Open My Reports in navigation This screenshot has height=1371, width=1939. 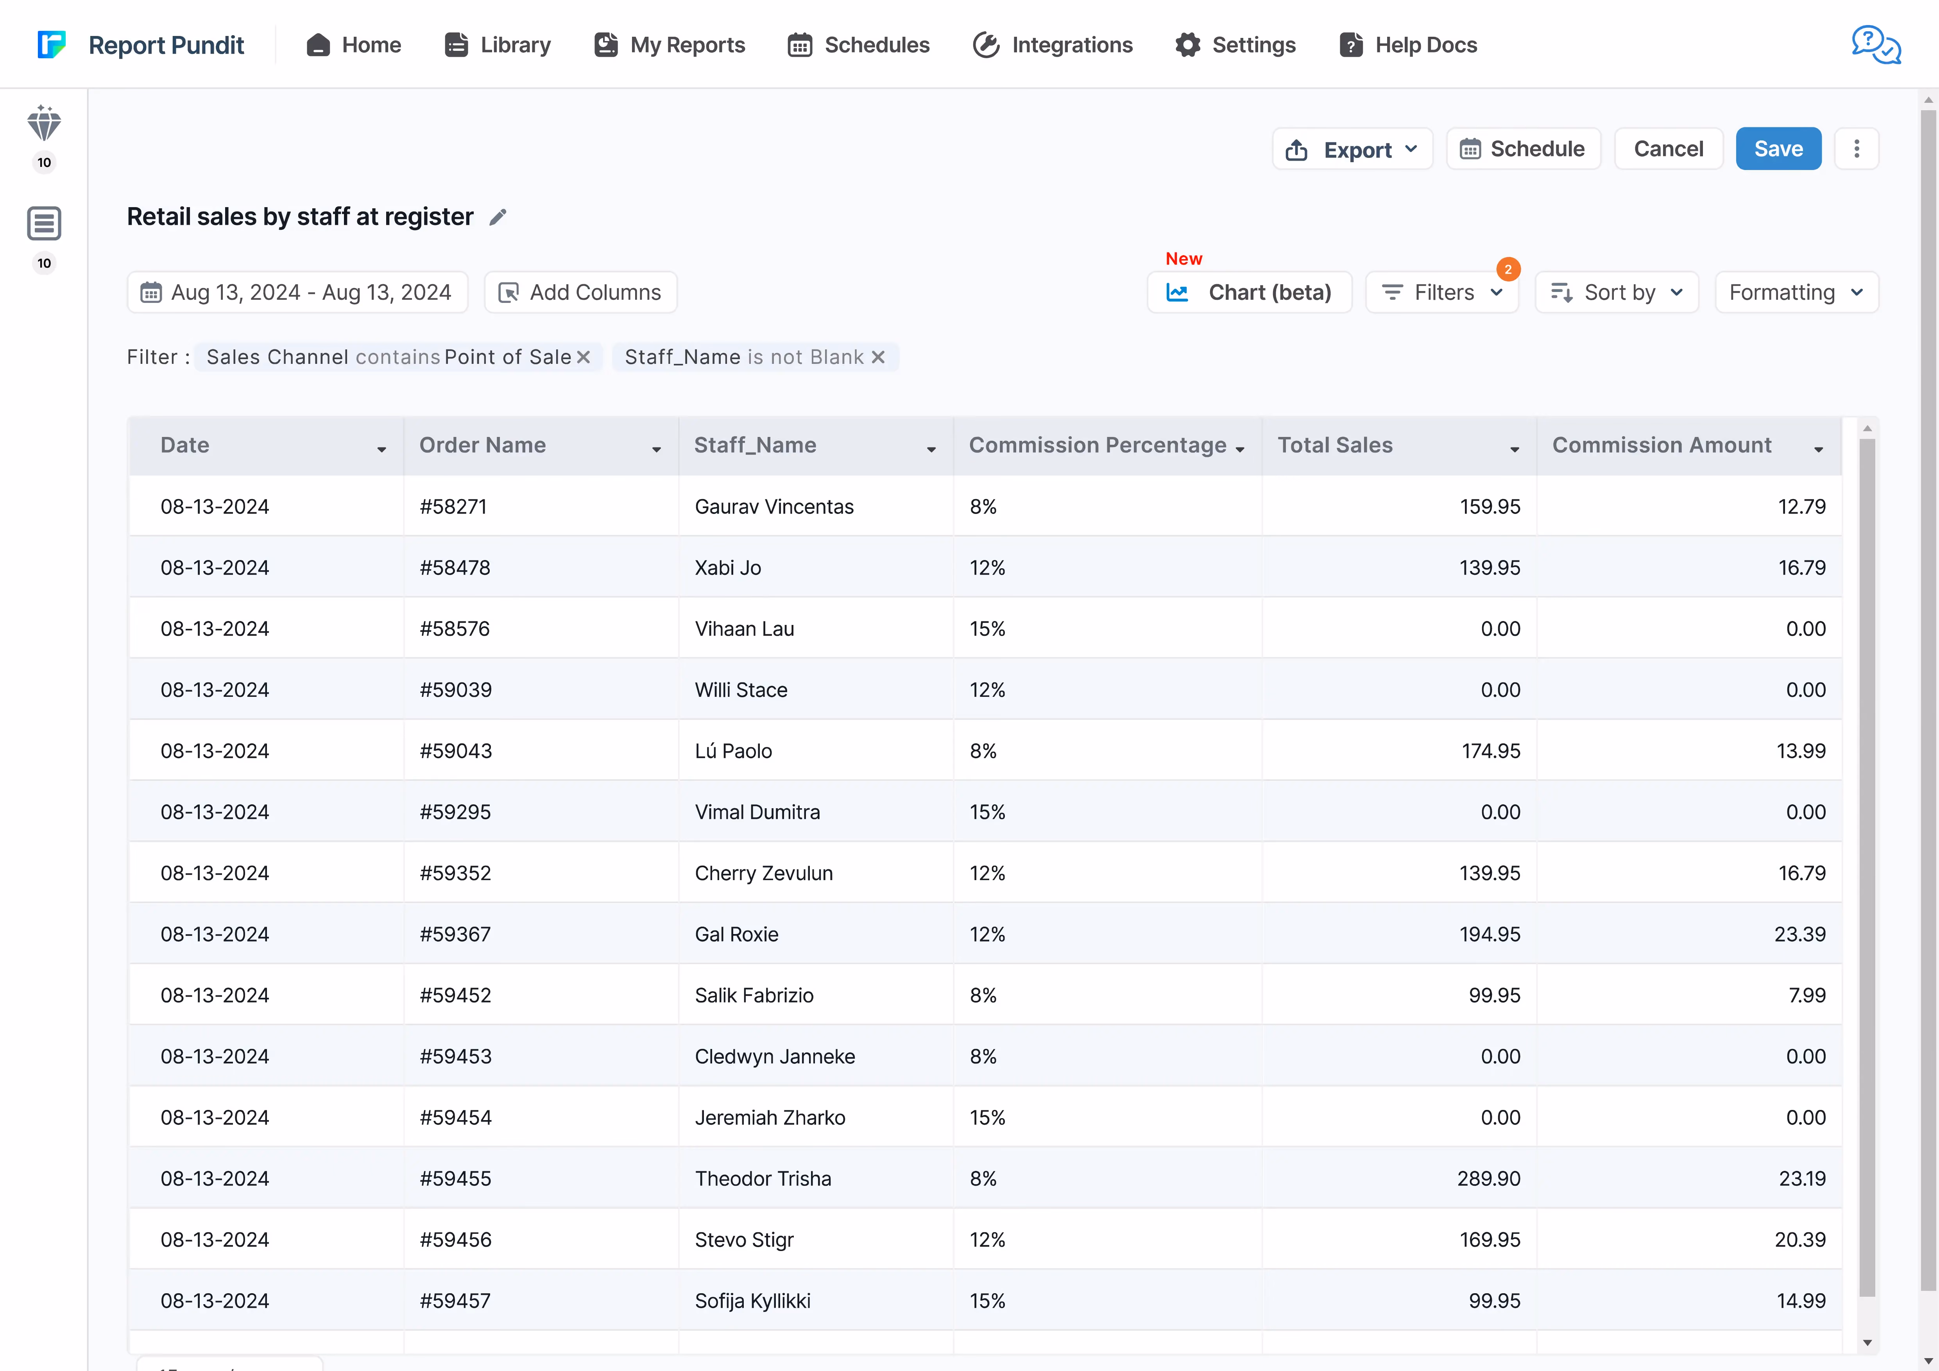(669, 45)
